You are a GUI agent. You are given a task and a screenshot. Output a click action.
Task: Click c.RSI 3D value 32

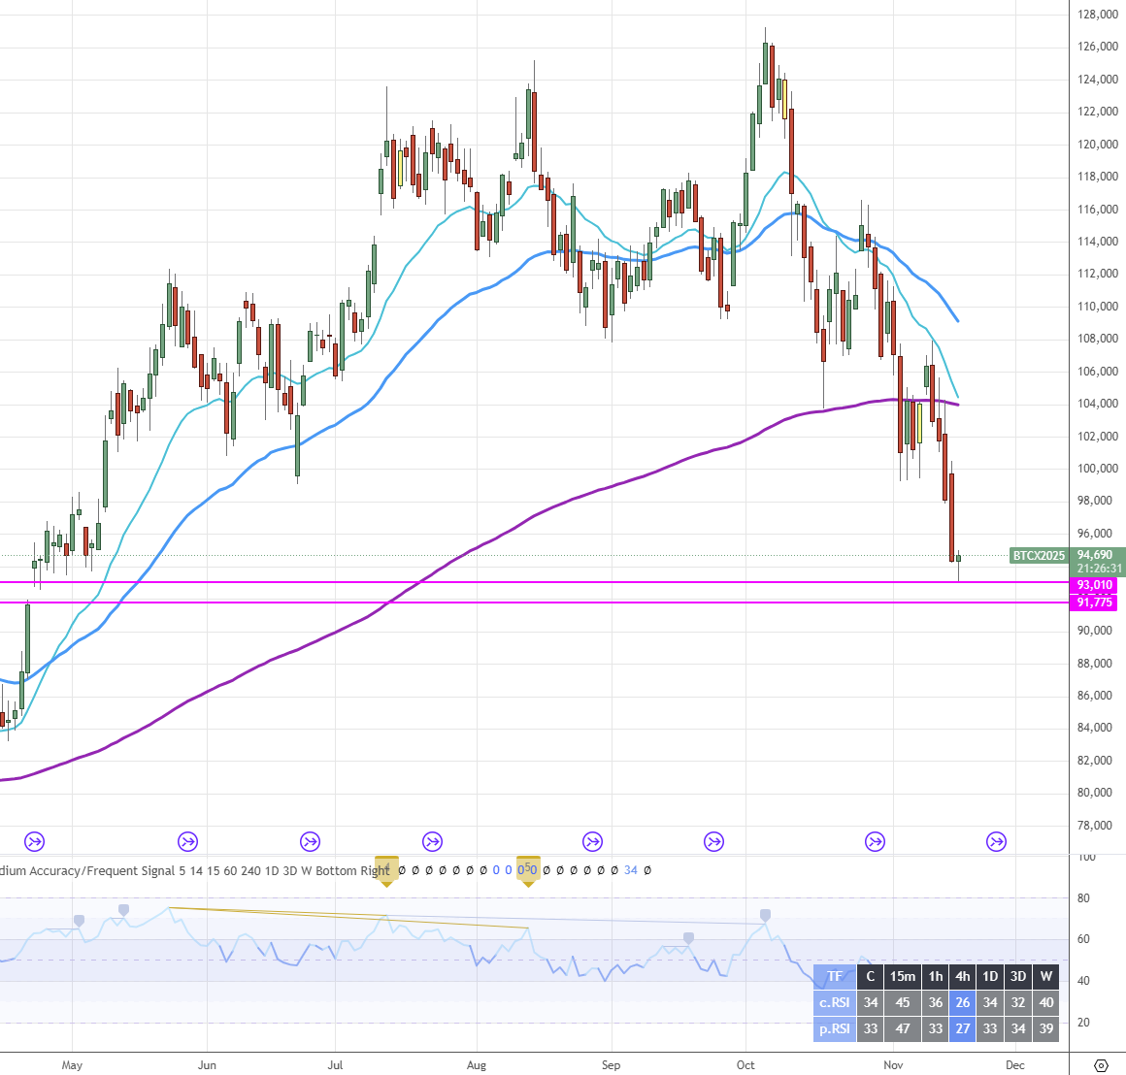1018,1002
